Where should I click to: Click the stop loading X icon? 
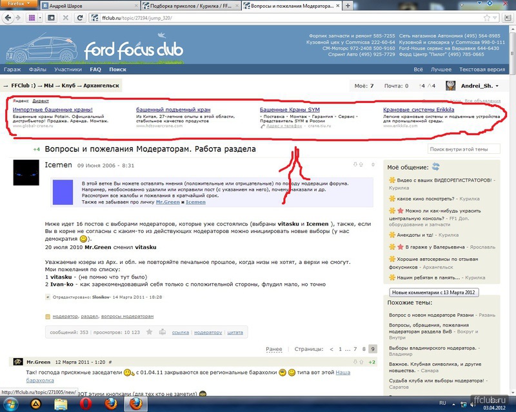point(66,18)
